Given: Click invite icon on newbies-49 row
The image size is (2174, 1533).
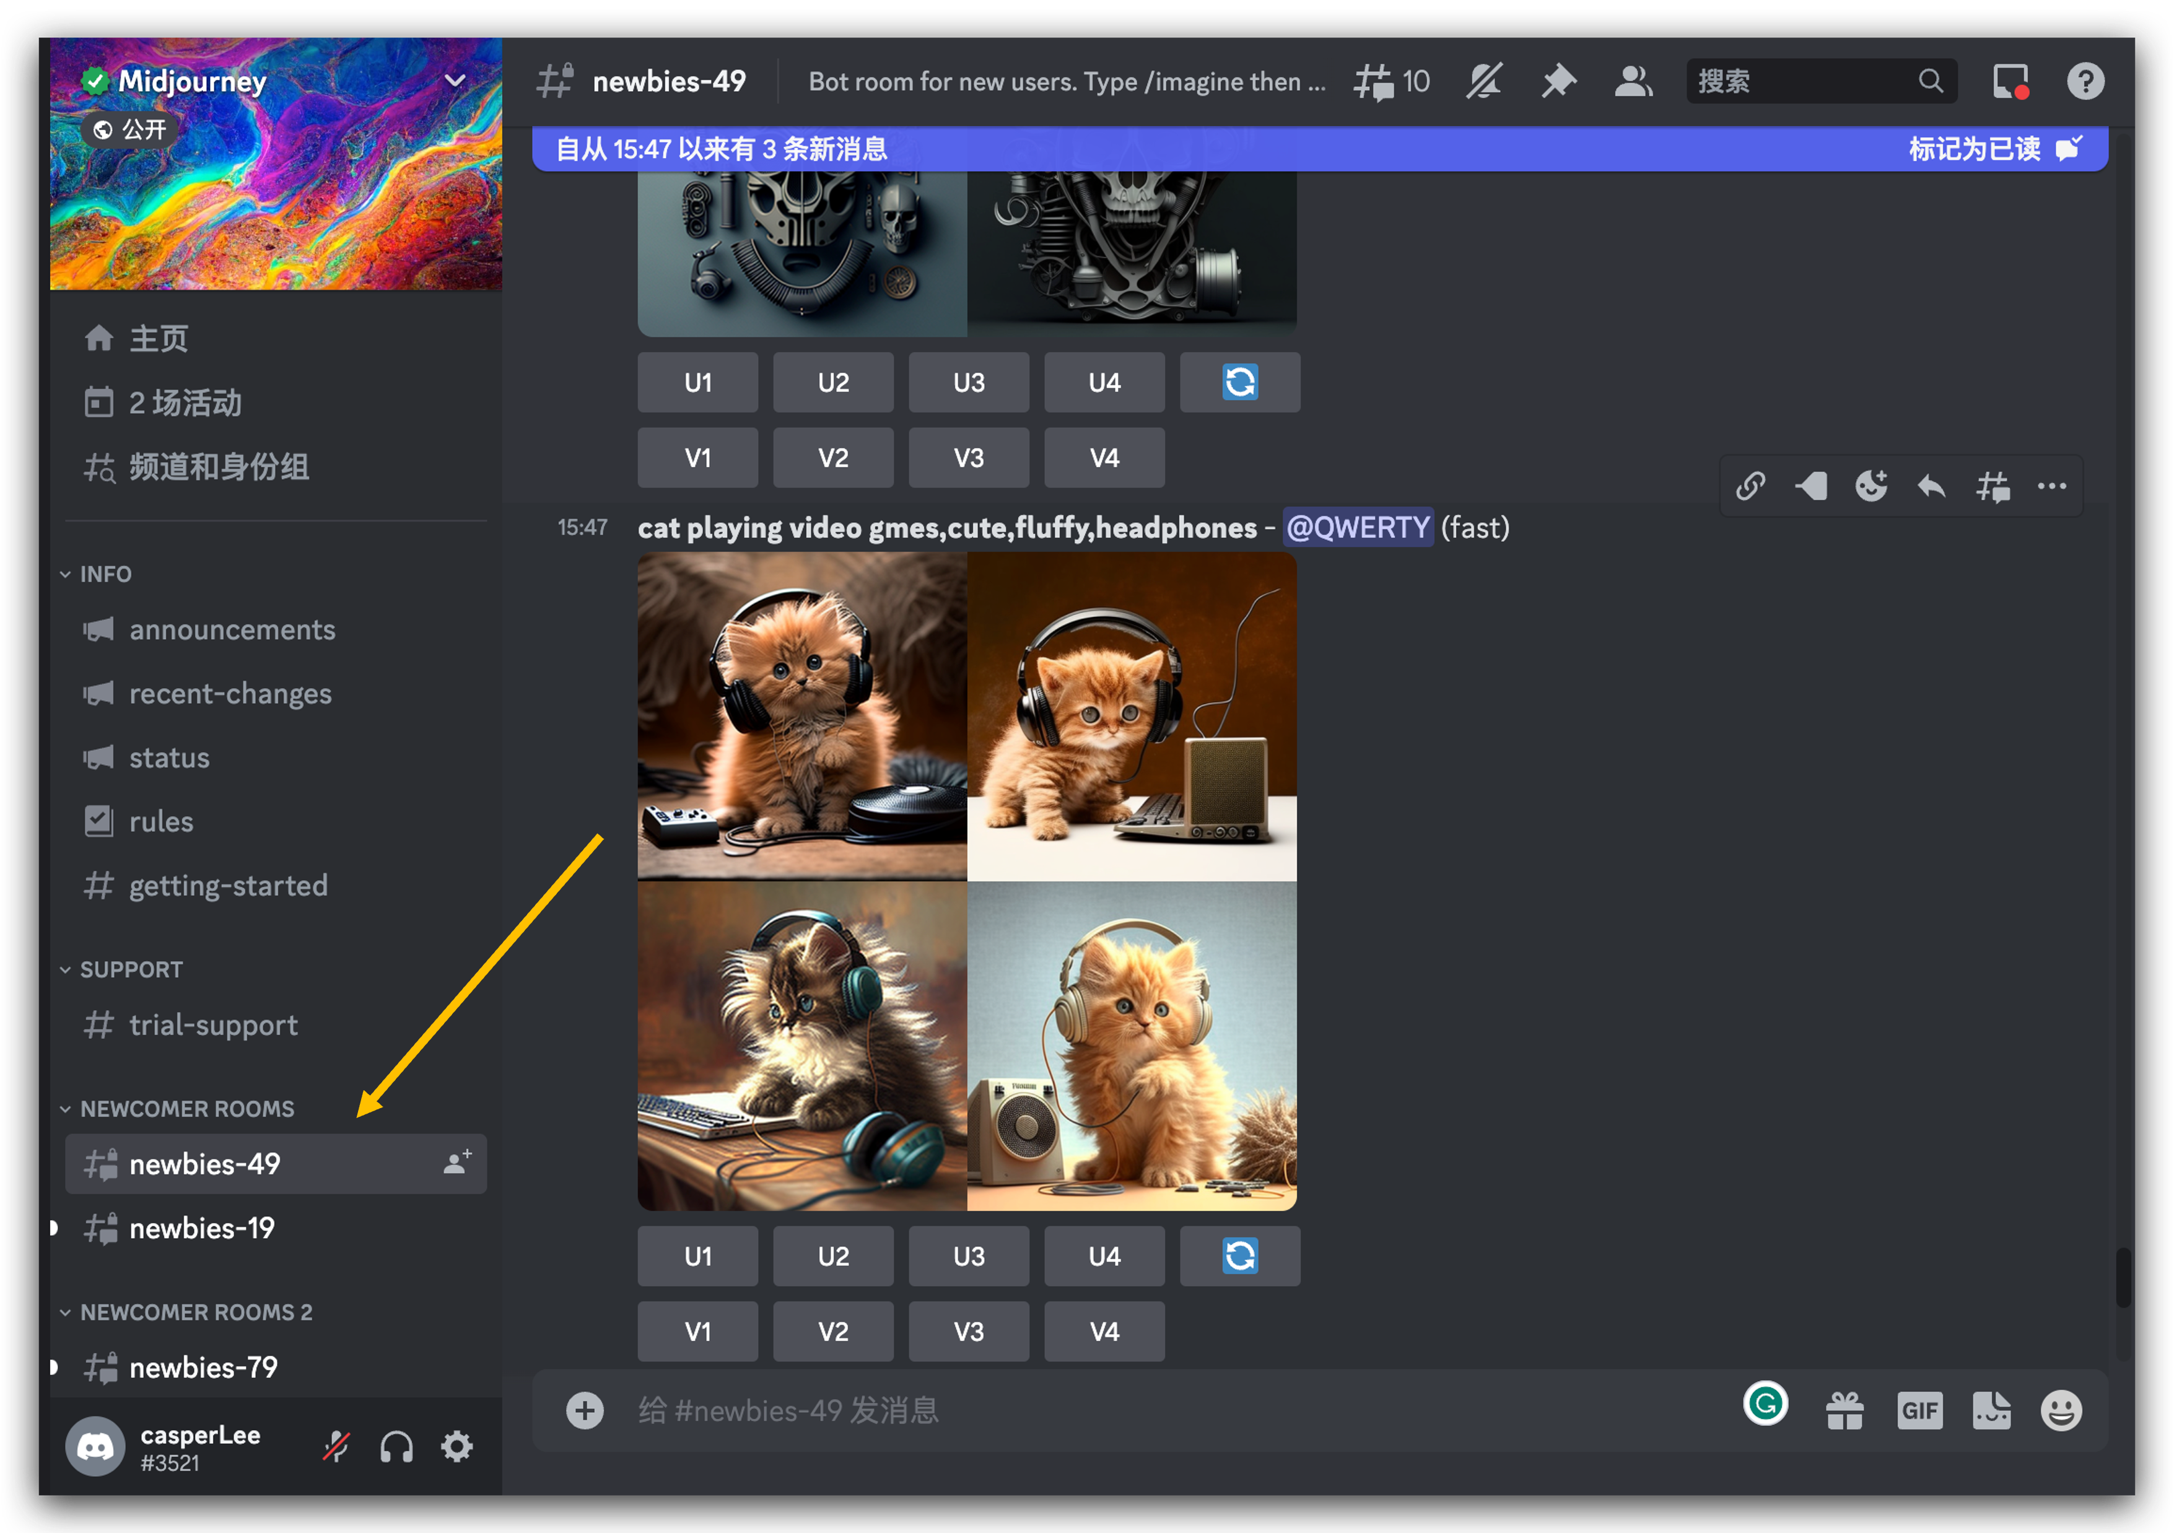Looking at the screenshot, I should 457,1162.
